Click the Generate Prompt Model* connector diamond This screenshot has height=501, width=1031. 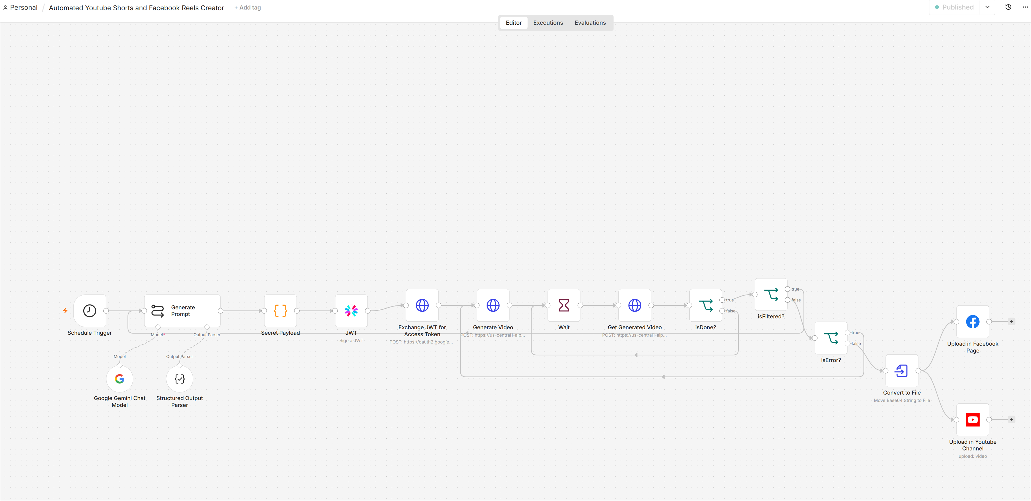[158, 328]
